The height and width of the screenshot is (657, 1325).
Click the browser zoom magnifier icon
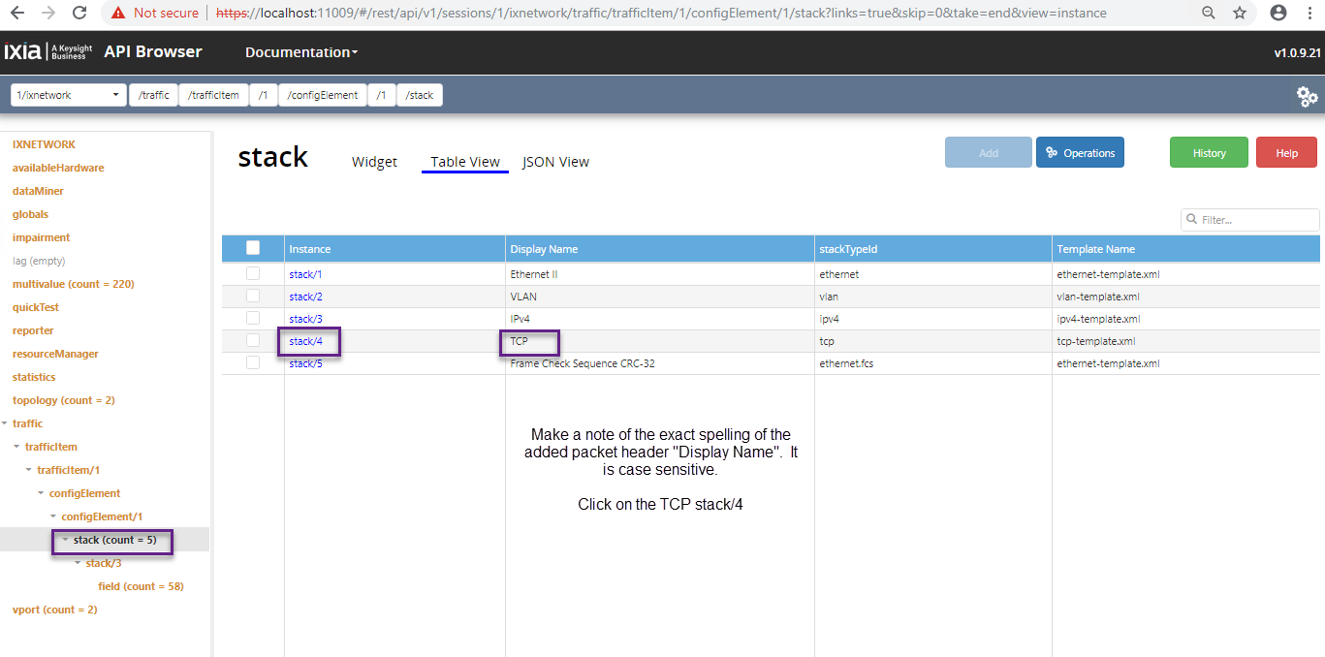point(1208,14)
